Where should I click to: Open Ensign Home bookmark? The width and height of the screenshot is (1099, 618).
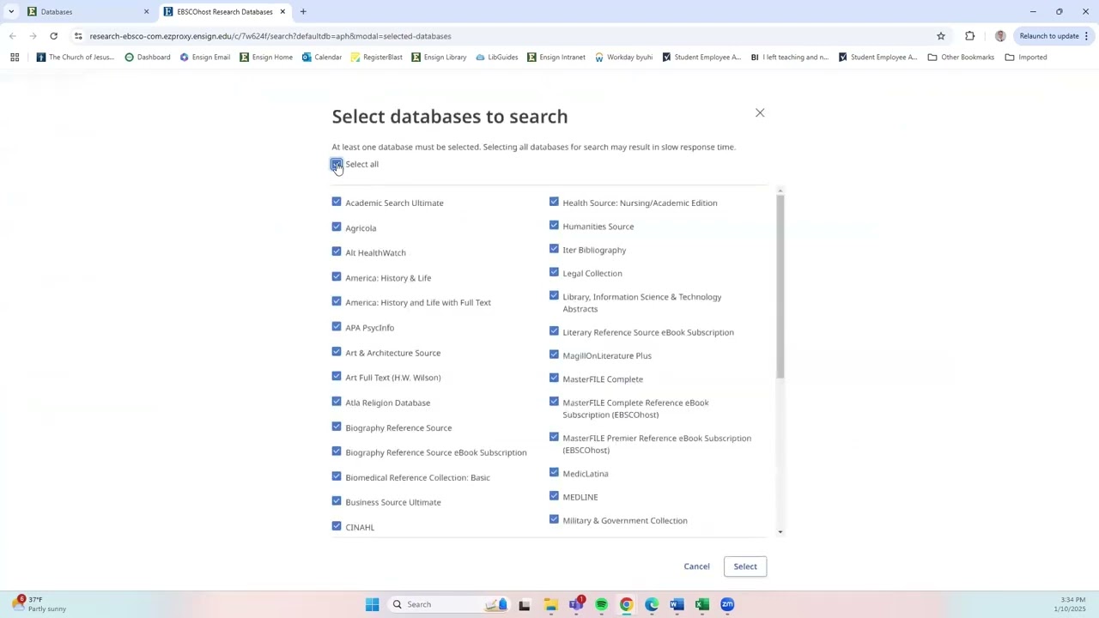point(266,58)
